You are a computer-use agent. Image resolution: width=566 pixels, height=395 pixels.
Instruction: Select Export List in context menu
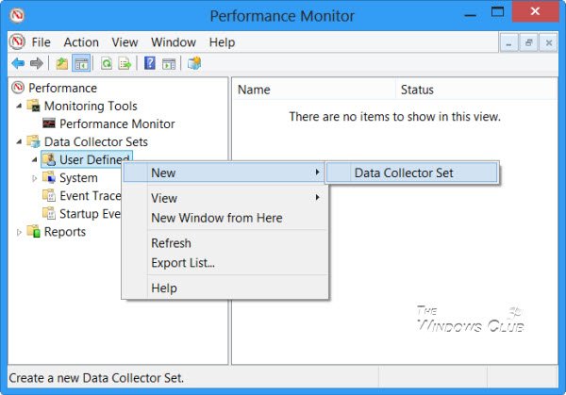tap(183, 263)
